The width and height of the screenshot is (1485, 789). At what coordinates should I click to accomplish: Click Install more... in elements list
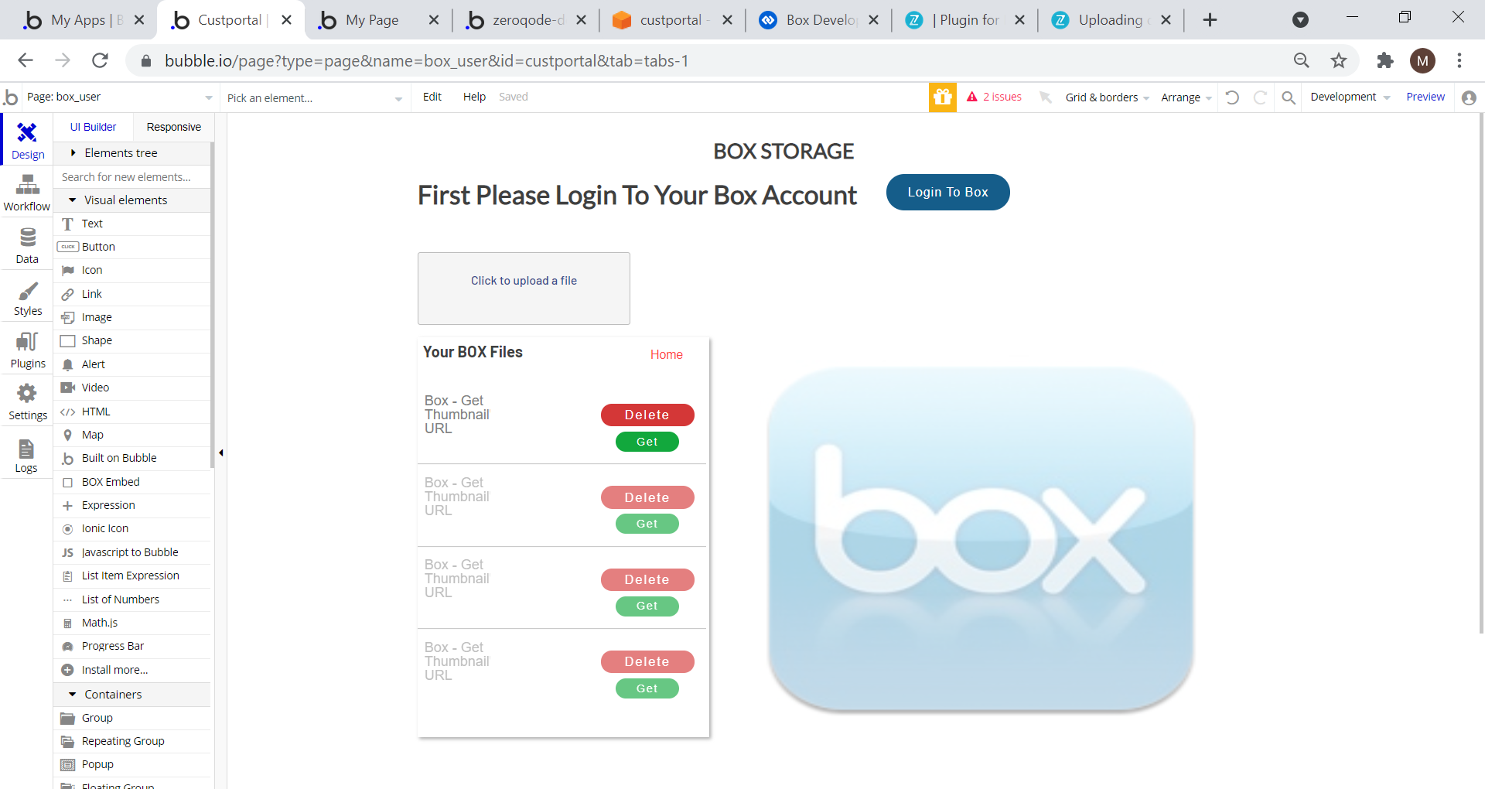pyautogui.click(x=131, y=670)
